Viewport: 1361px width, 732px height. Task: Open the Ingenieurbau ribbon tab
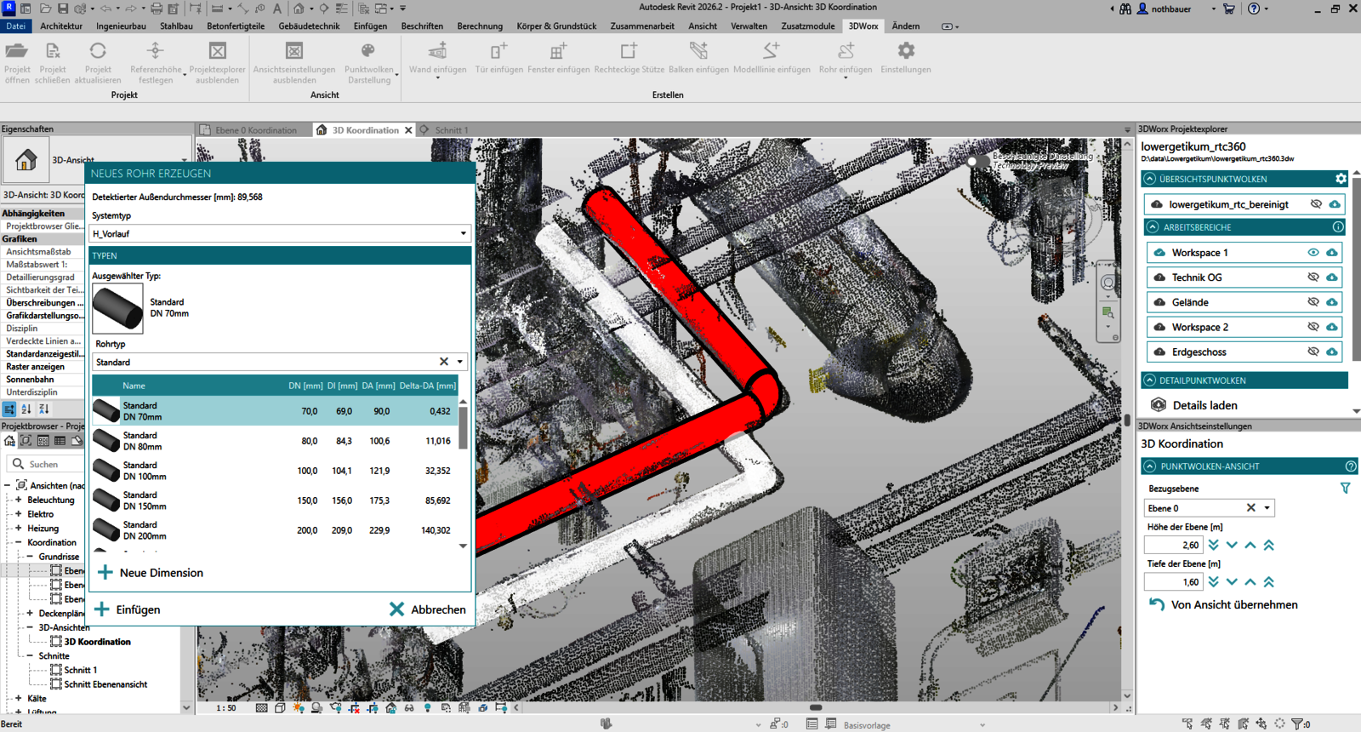[x=121, y=26]
